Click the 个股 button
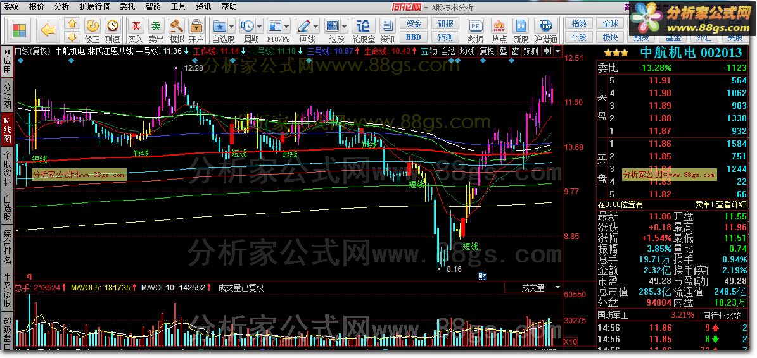Viewport: 757px width, 358px height. tap(579, 37)
